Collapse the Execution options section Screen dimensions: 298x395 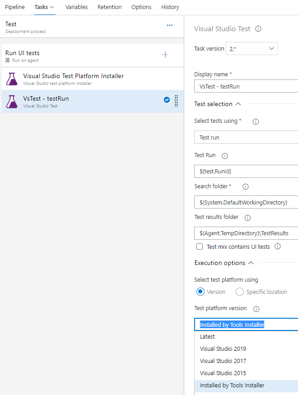[x=251, y=263]
